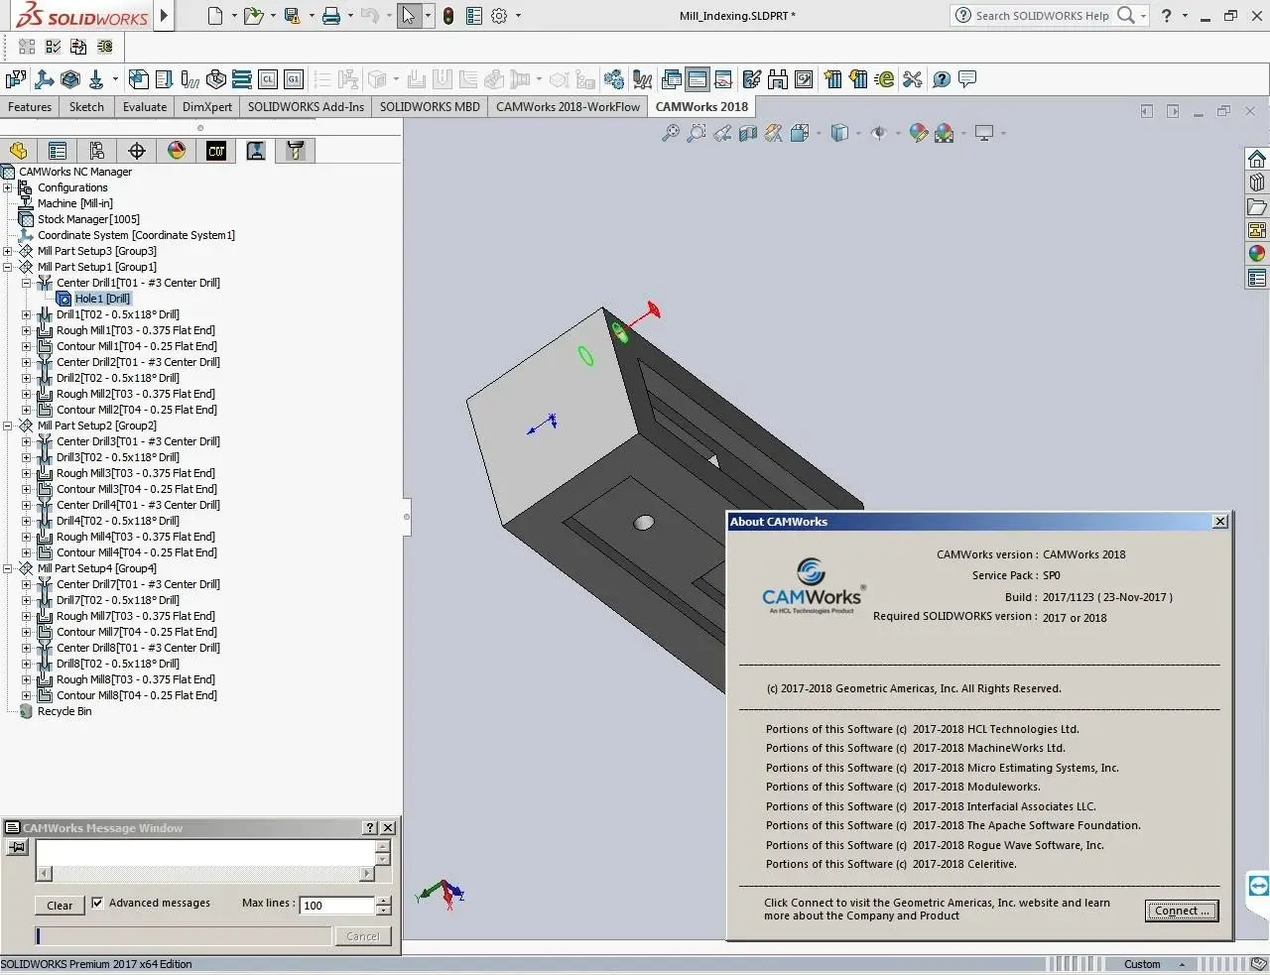The height and width of the screenshot is (975, 1270).
Task: Collapse Mill Part Setup1 [Group1] node
Action: [x=8, y=267]
